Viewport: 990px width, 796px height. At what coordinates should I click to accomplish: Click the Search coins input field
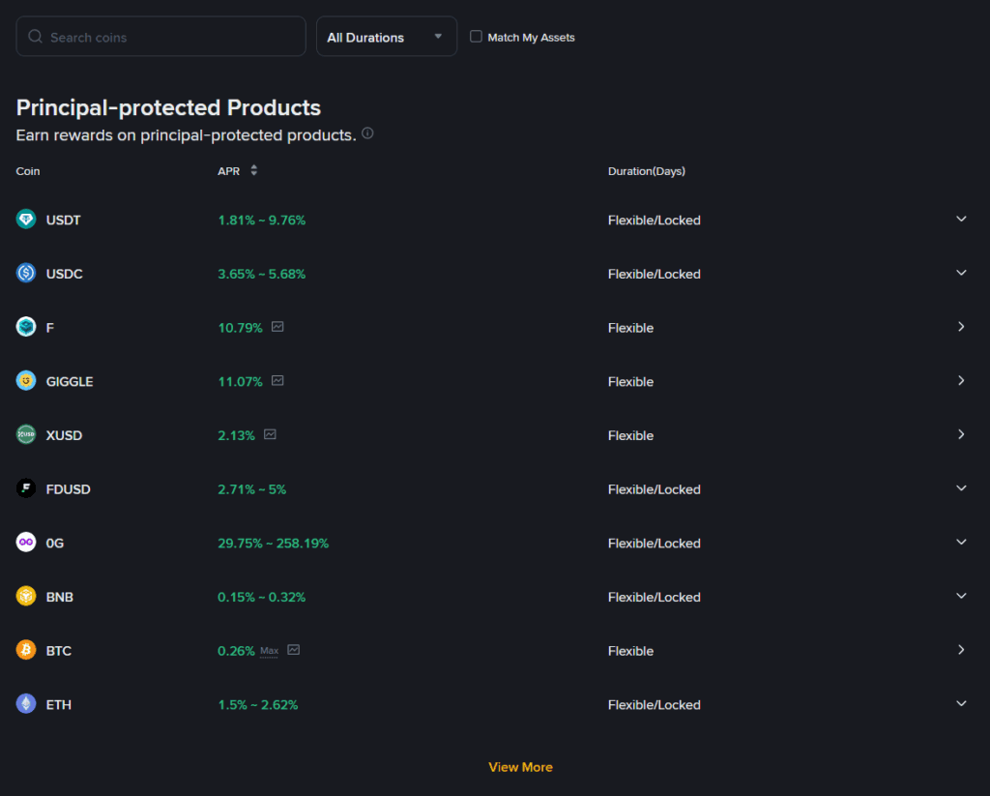[161, 37]
